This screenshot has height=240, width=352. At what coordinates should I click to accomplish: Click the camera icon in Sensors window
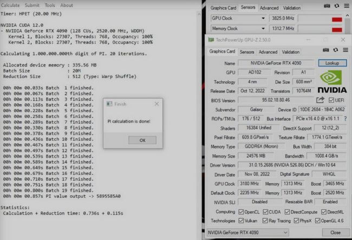[327, 6]
